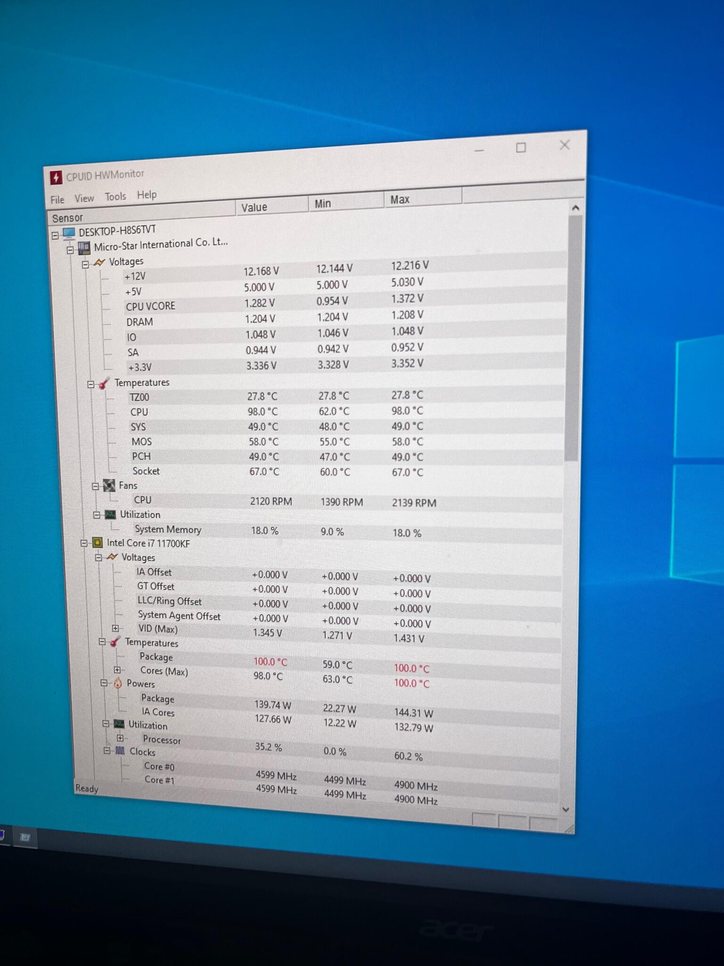Click the CPUID HWMonitor title bar logo
The height and width of the screenshot is (966, 724).
click(x=56, y=177)
